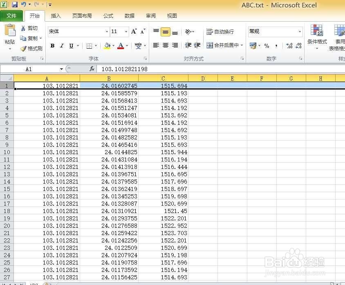
Task: Click the Select All corner button
Action: click(7, 79)
